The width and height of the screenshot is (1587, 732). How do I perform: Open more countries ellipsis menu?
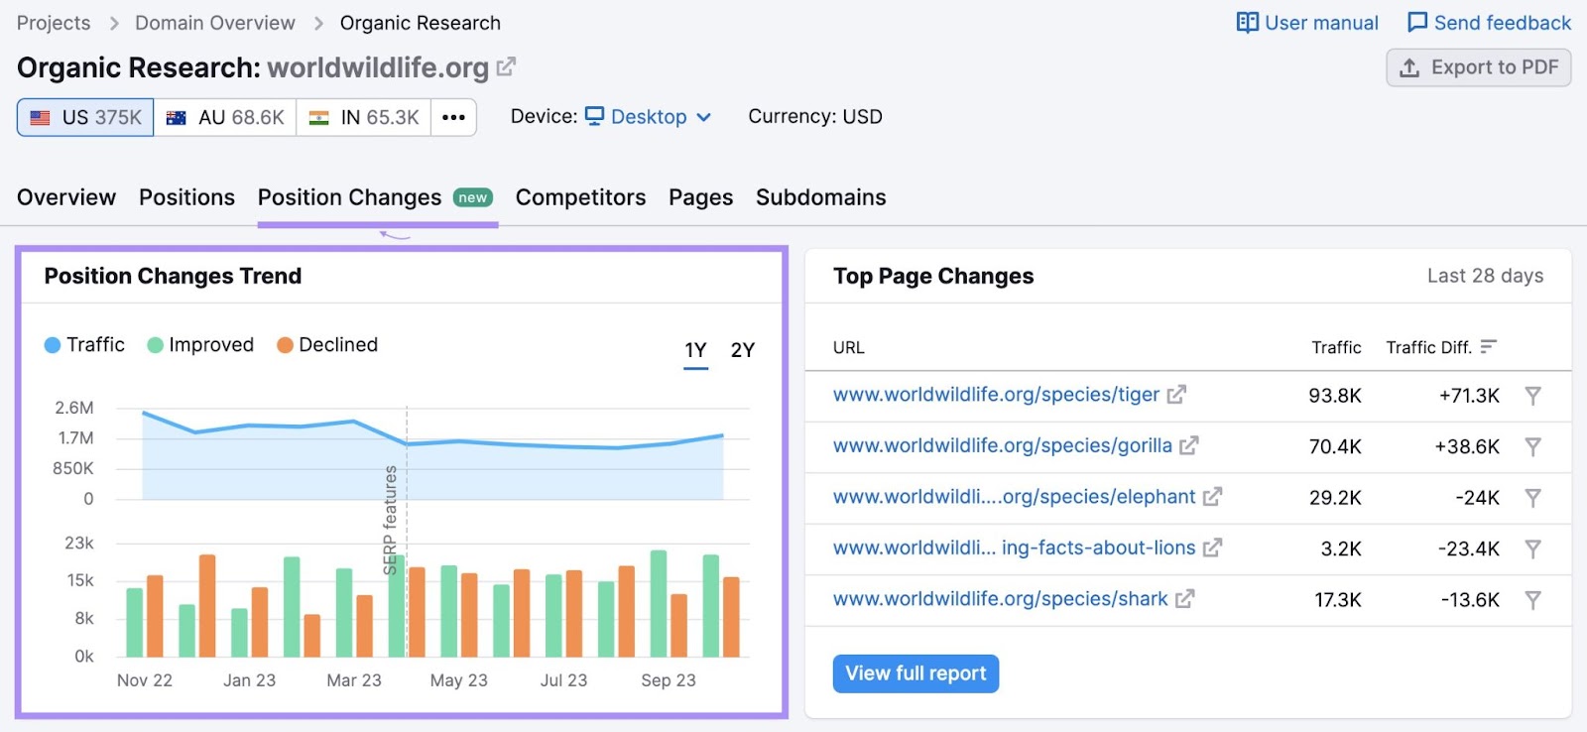click(x=453, y=117)
